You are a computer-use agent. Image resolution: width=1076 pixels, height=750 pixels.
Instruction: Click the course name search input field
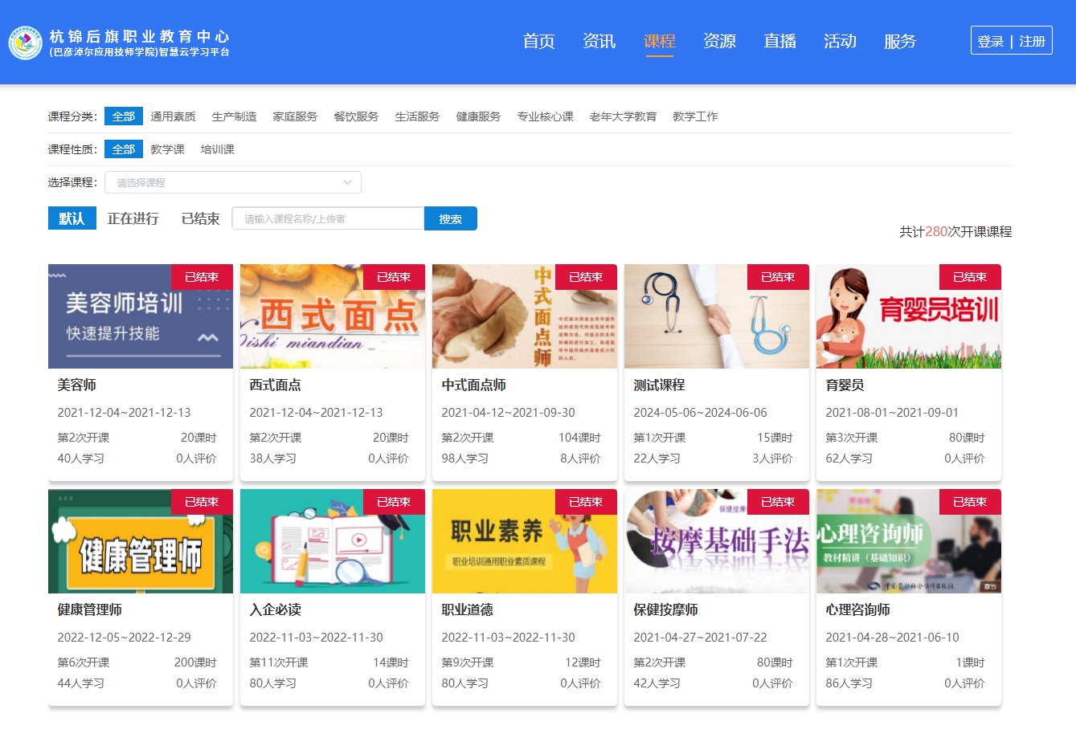(x=328, y=218)
